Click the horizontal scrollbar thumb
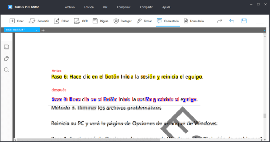The height and width of the screenshot is (142, 270). [88, 140]
